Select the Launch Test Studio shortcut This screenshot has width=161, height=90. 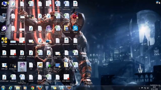pos(4,30)
